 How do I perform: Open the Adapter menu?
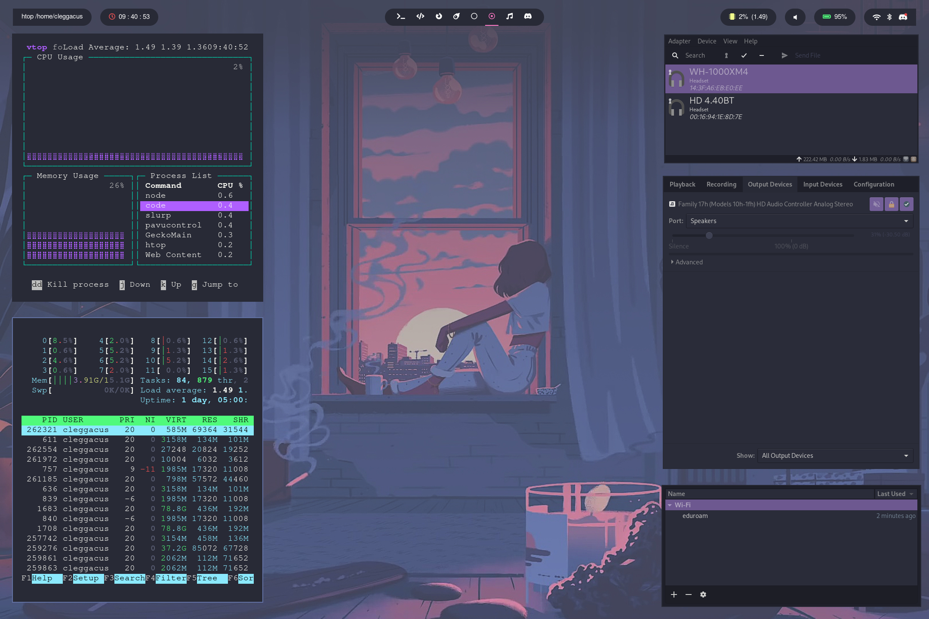point(679,41)
